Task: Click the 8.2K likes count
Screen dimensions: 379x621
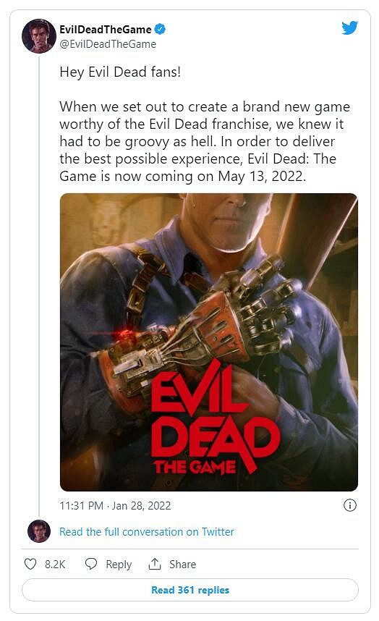Action: pos(55,564)
